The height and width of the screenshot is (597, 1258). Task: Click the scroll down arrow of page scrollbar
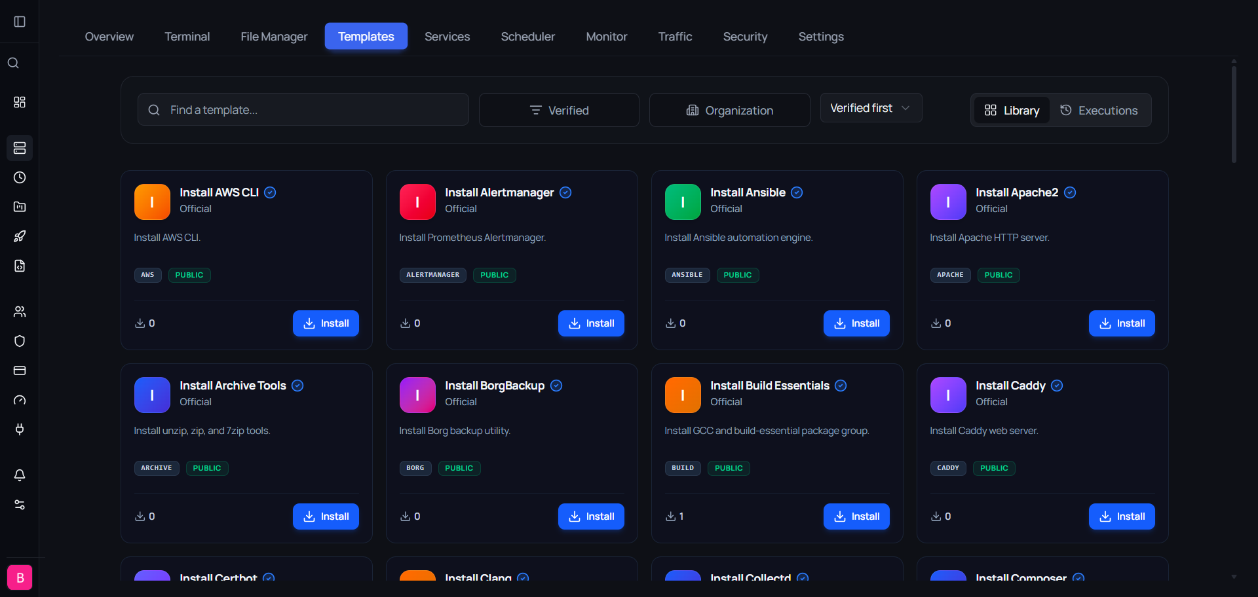pyautogui.click(x=1234, y=577)
